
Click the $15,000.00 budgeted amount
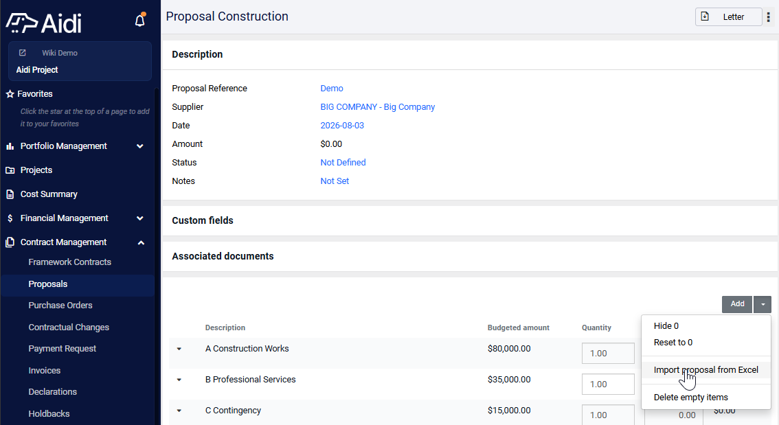[x=509, y=411]
